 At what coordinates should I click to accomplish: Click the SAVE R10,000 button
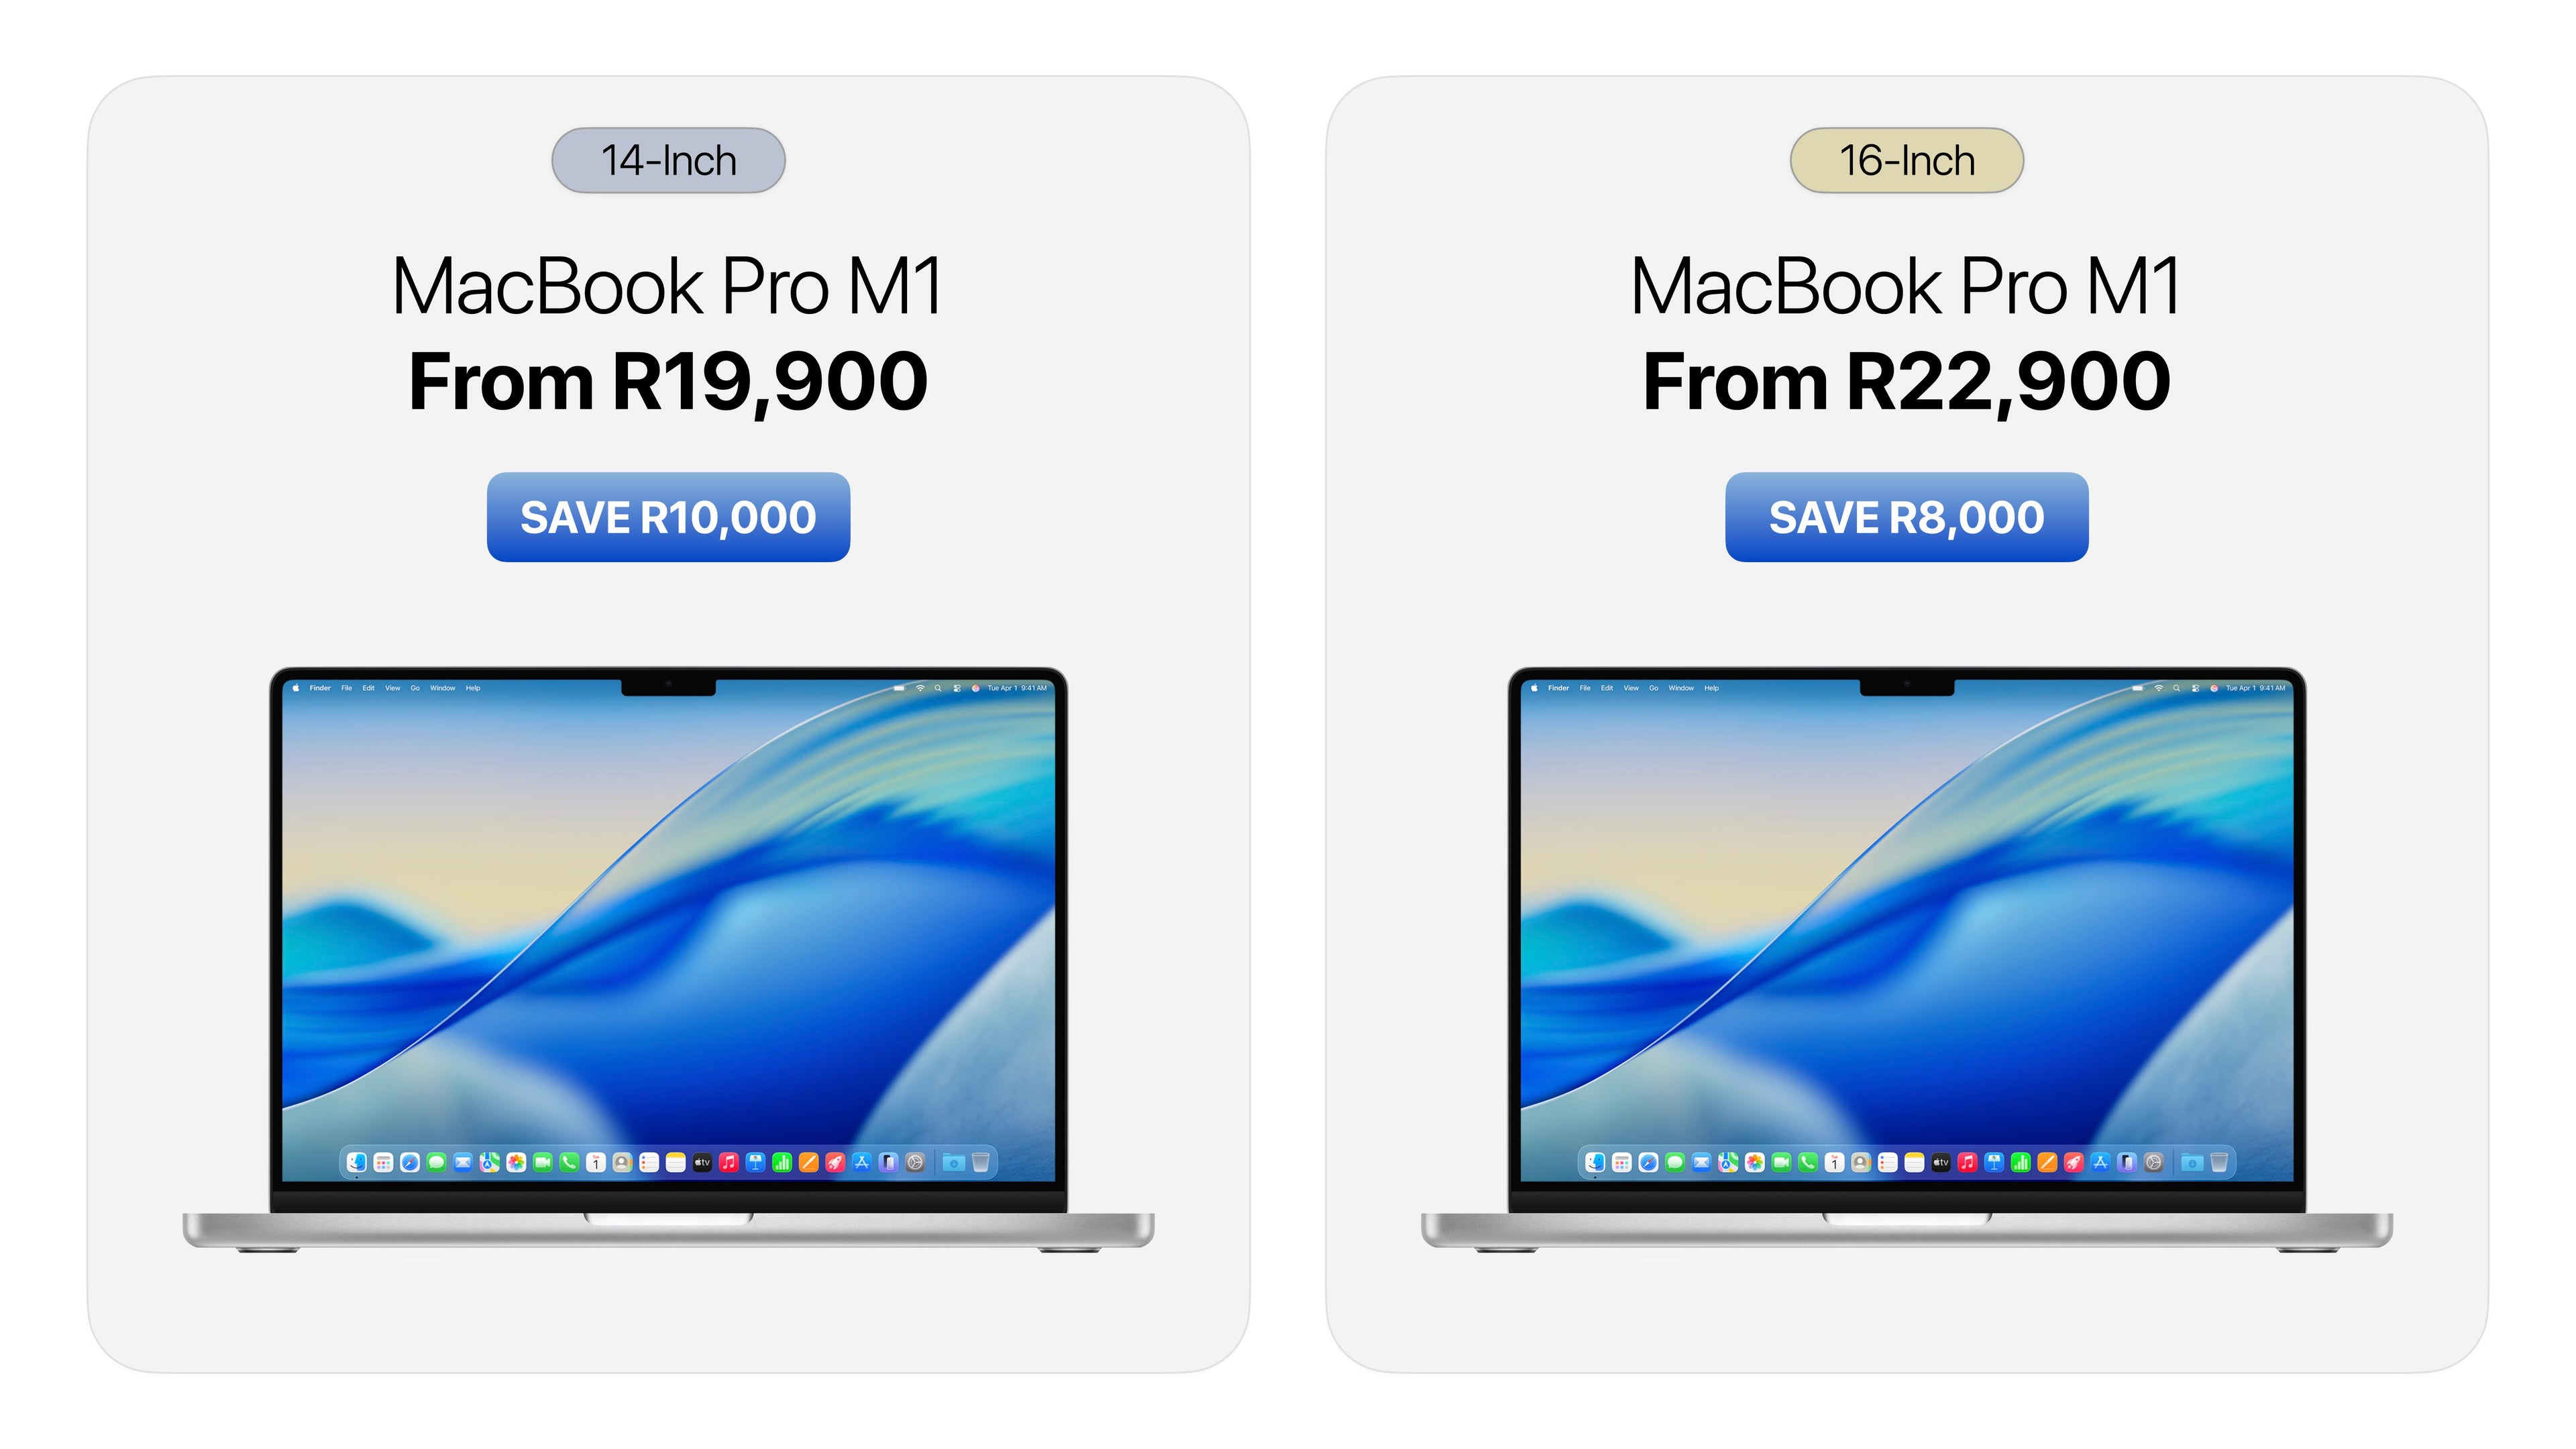click(x=668, y=517)
